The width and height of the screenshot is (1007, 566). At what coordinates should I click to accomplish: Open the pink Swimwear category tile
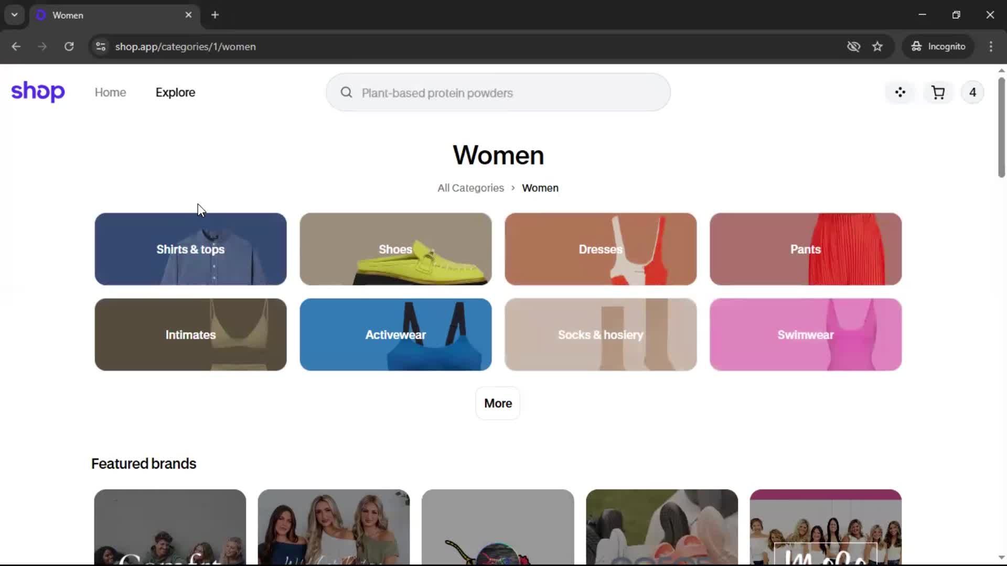pyautogui.click(x=805, y=334)
